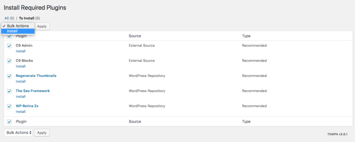The width and height of the screenshot is (355, 142).
Task: Click Install under C9 Admin
Action: 20,51
